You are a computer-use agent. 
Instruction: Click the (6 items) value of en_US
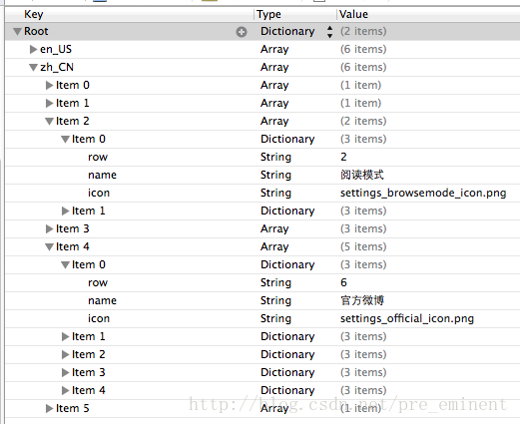(x=363, y=49)
